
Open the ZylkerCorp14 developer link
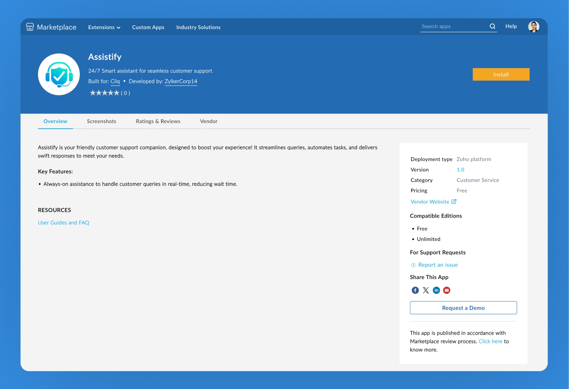pyautogui.click(x=181, y=81)
